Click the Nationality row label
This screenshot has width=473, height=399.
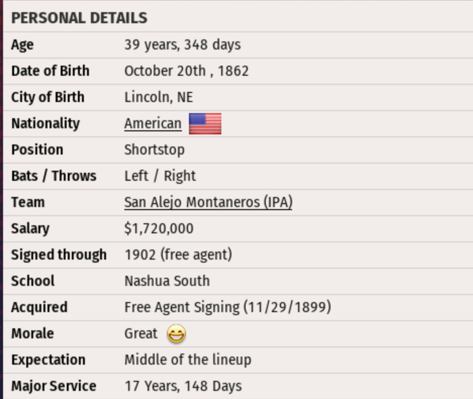[45, 124]
